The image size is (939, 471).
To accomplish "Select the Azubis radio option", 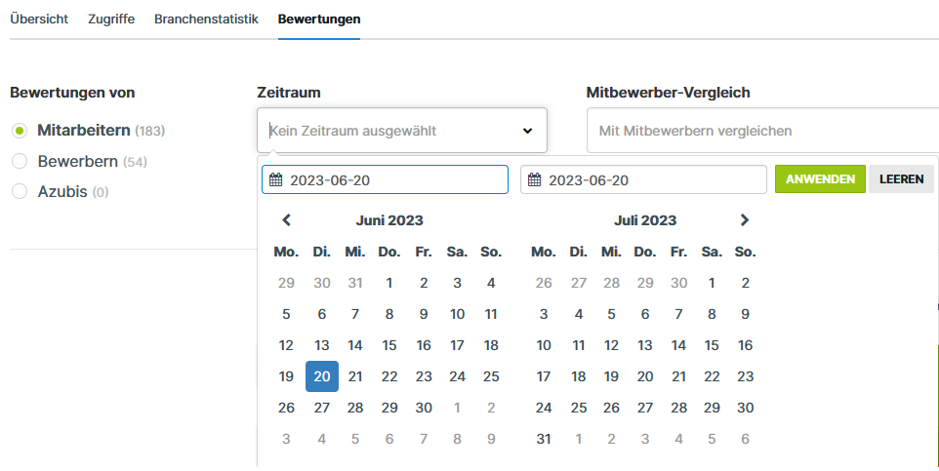I will [x=20, y=192].
